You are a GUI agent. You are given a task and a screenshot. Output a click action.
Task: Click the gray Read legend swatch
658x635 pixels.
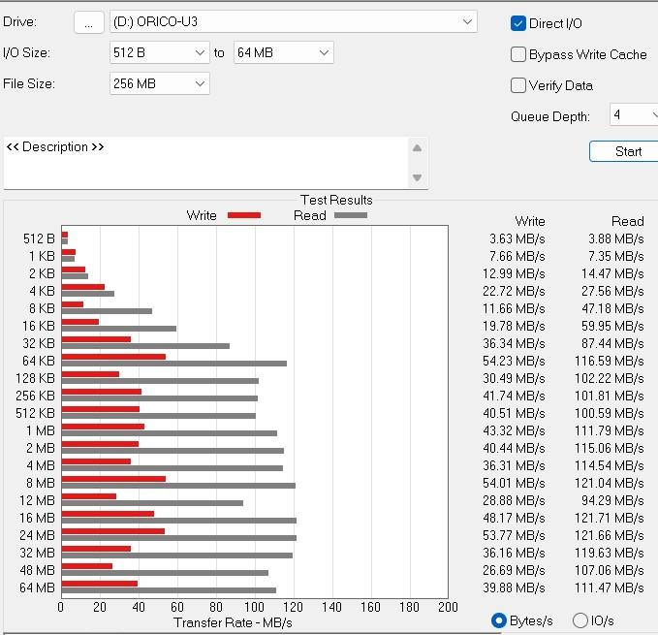click(x=351, y=215)
